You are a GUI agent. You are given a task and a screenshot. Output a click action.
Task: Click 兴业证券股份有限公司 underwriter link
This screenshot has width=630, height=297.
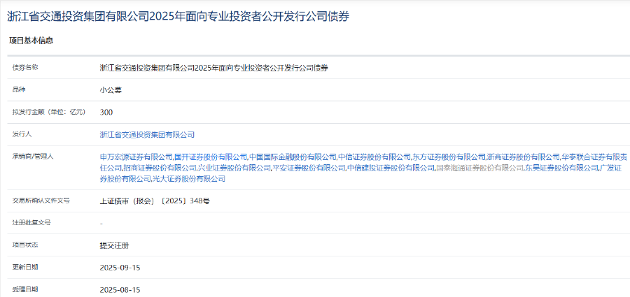[235, 168]
